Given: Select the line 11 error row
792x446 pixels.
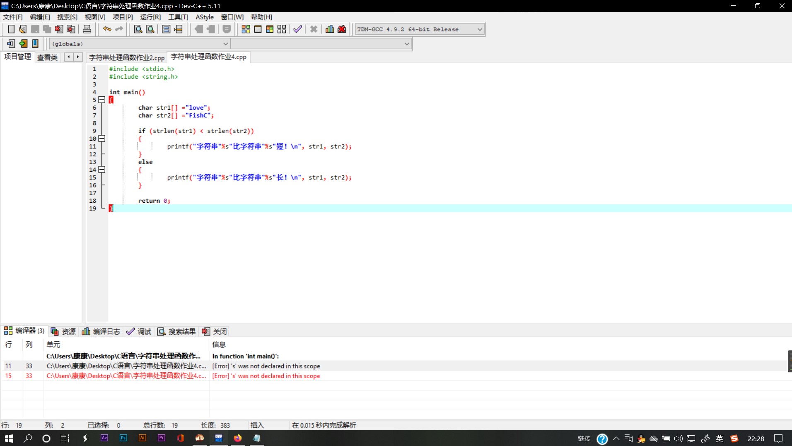Looking at the screenshot, I should pos(396,366).
